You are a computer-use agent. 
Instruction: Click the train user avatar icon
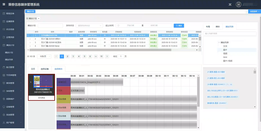pos(238,4)
